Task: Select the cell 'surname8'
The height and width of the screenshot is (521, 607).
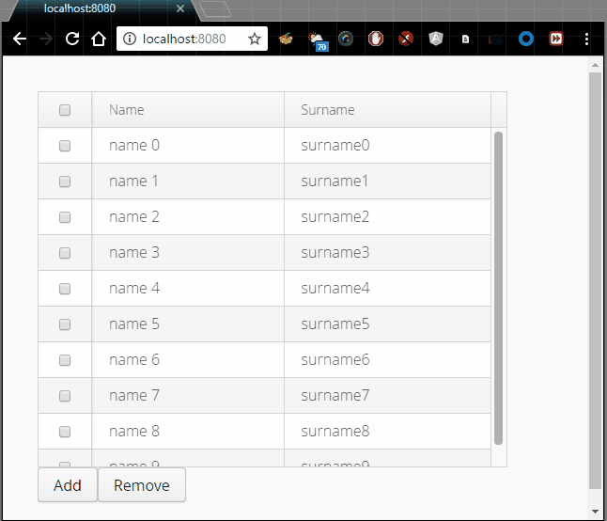Action: point(387,432)
